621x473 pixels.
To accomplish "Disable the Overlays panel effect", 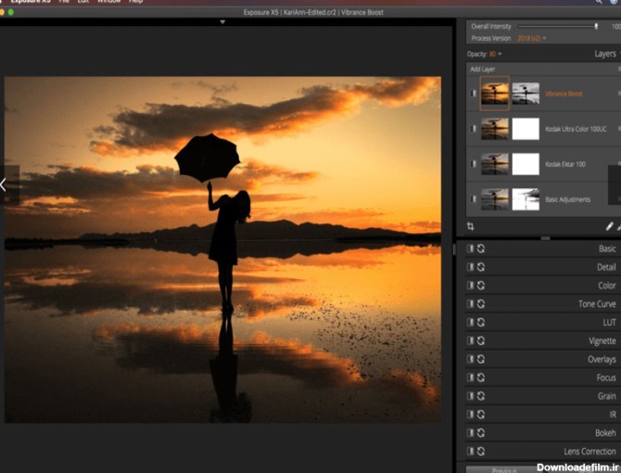I will 470,360.
